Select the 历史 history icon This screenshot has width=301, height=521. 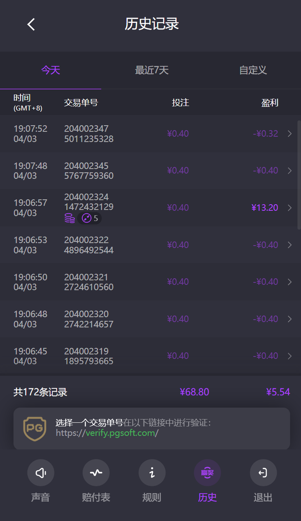pos(207,473)
